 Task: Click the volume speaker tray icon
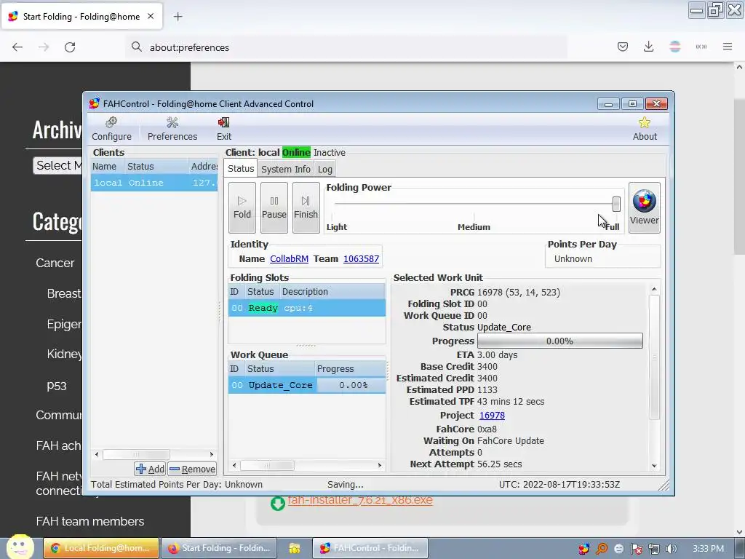(671, 549)
